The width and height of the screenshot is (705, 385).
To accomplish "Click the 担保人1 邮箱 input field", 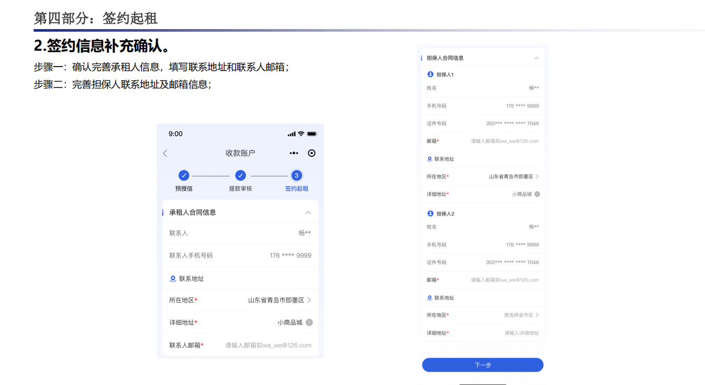I will point(504,141).
